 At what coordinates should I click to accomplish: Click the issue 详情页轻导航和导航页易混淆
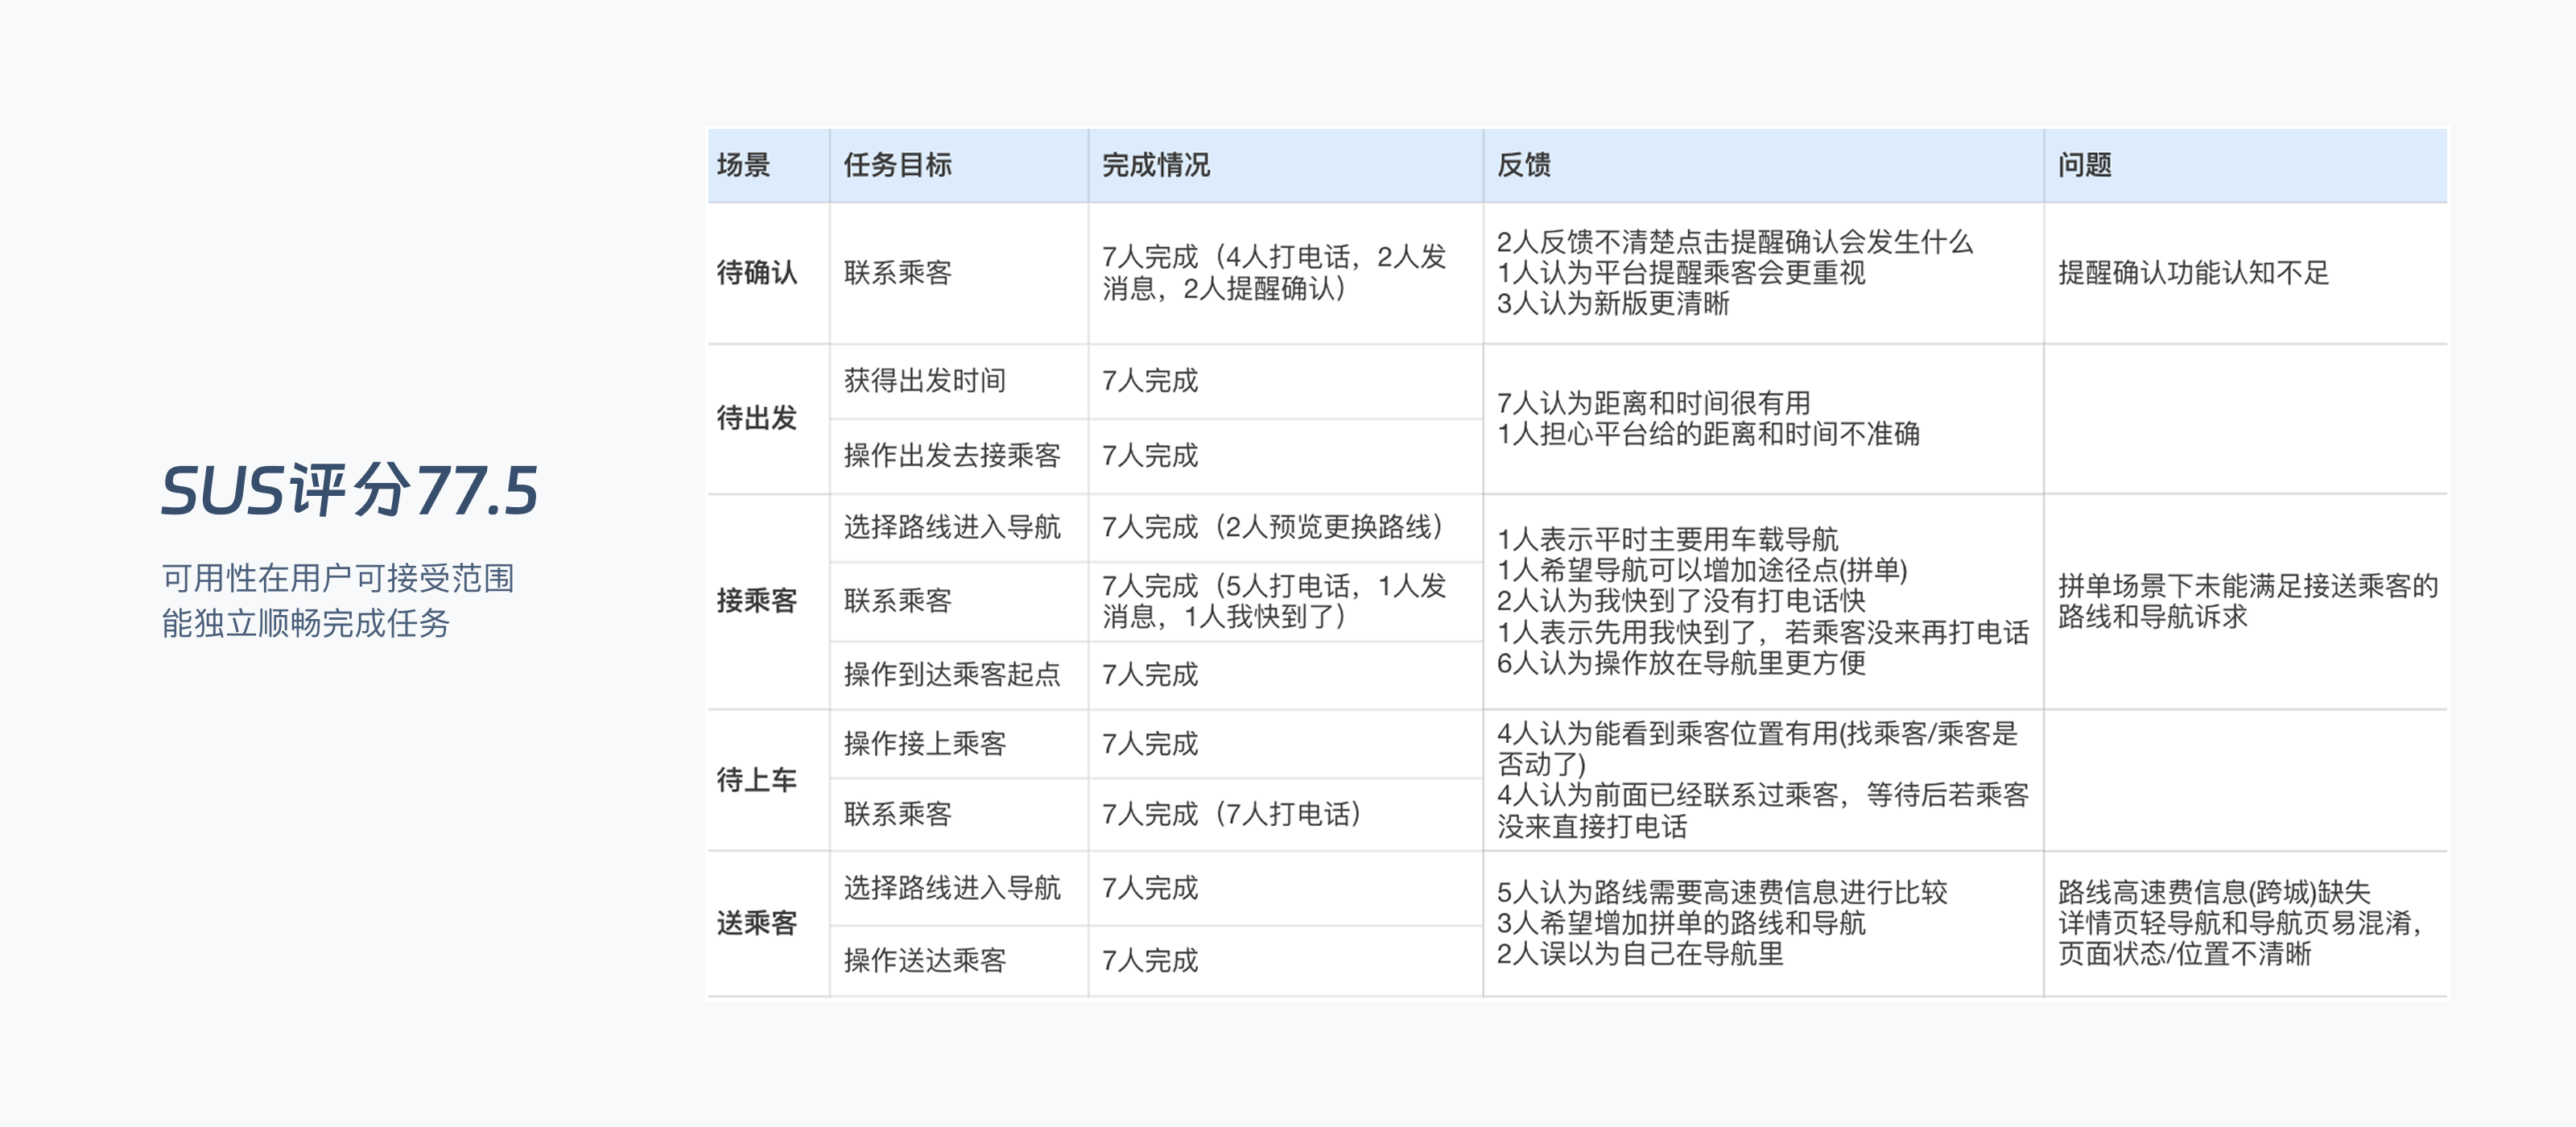click(x=2239, y=923)
